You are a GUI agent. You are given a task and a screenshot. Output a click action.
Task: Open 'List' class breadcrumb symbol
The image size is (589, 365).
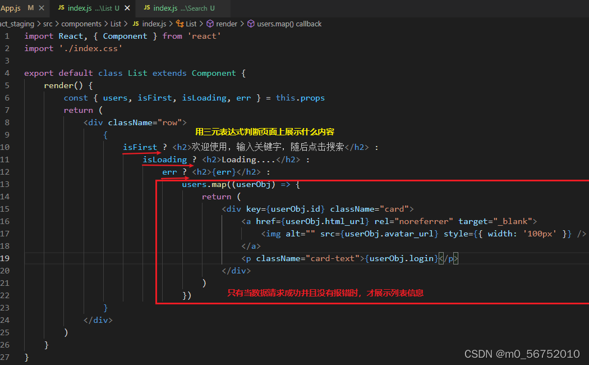tap(191, 24)
